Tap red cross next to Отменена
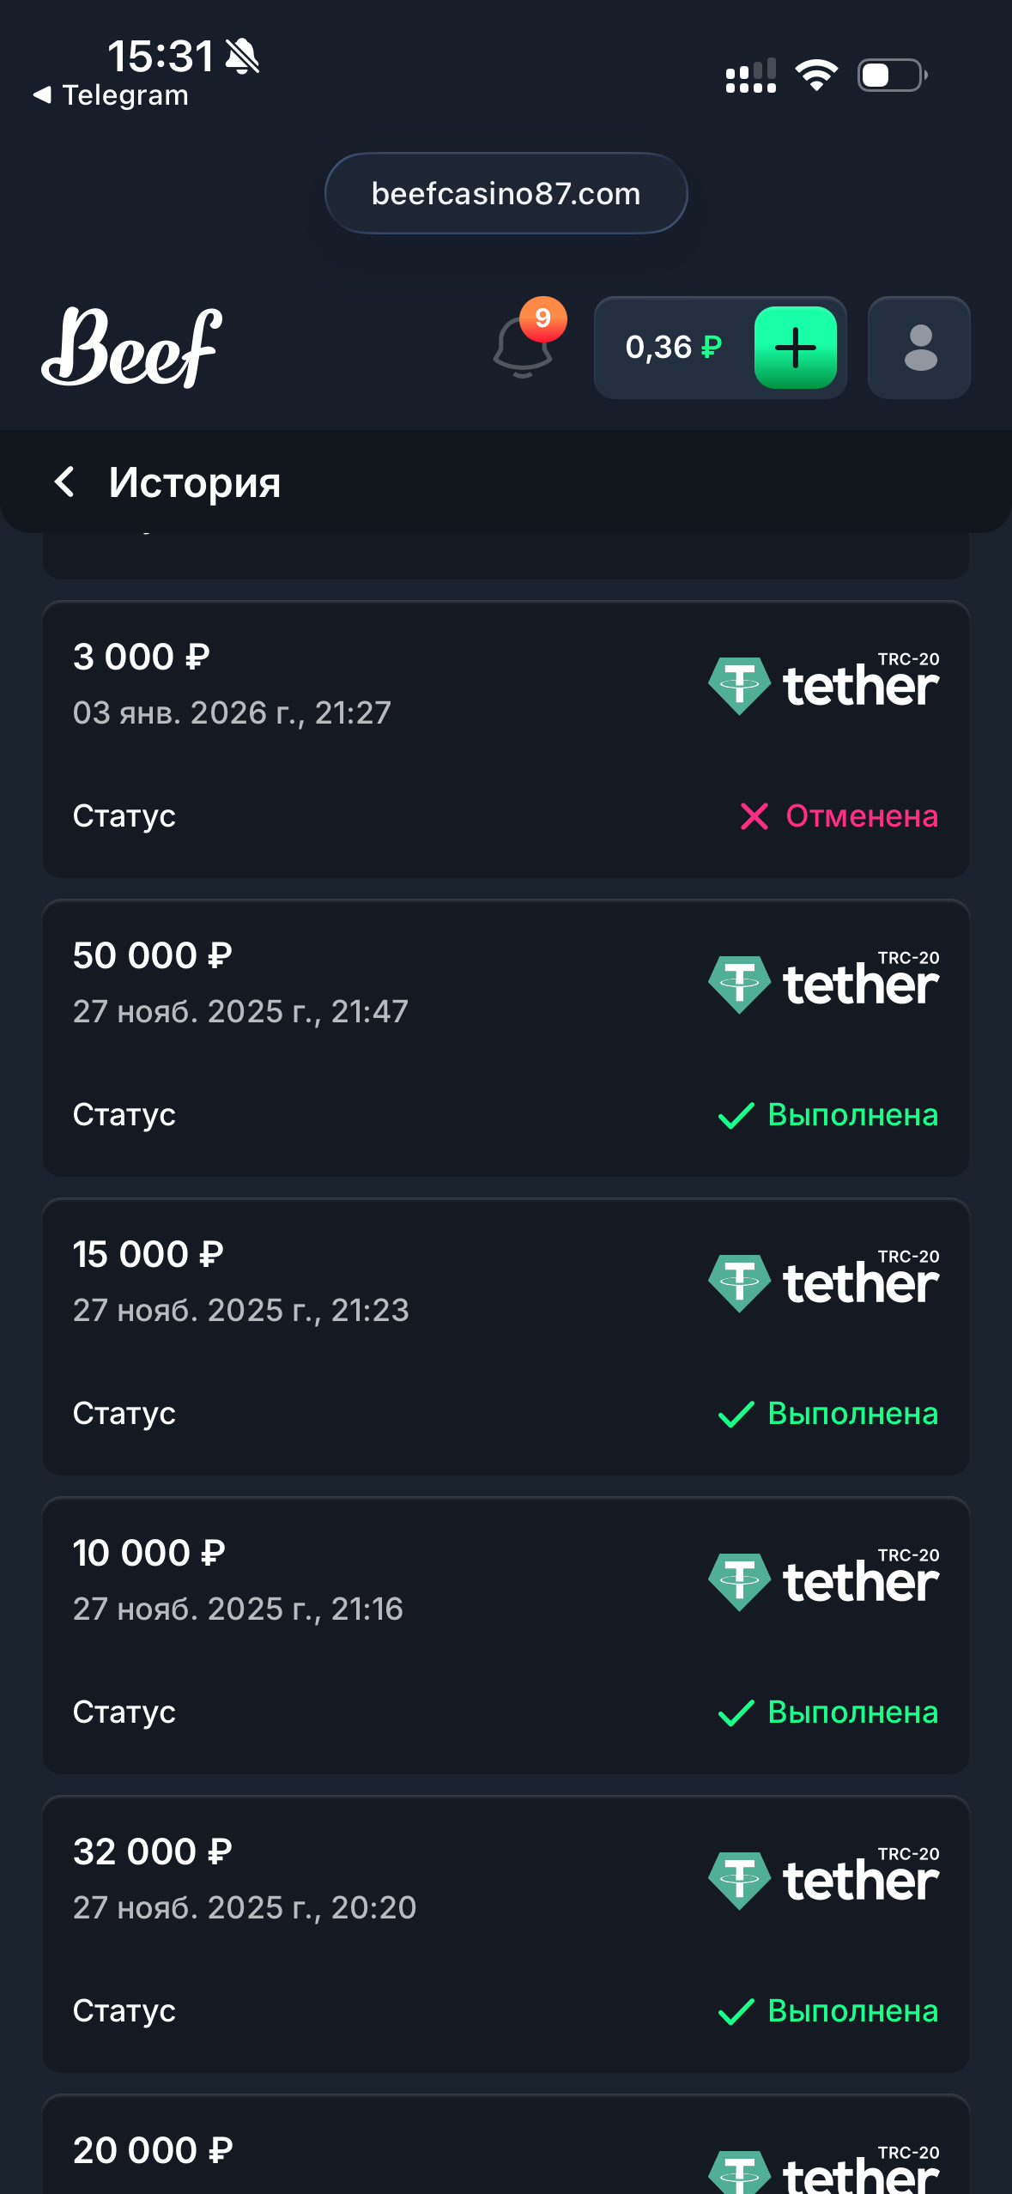 tap(754, 815)
